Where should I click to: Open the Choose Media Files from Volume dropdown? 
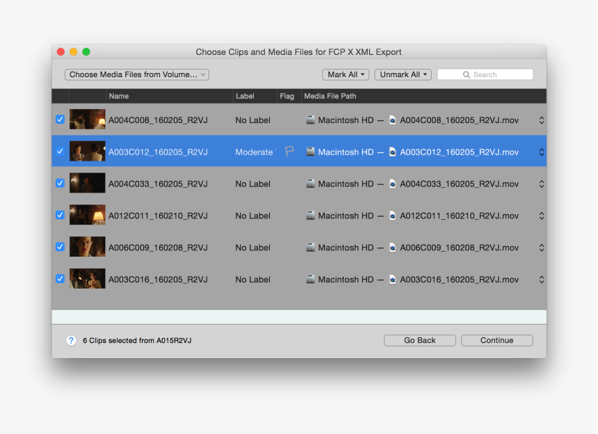136,74
